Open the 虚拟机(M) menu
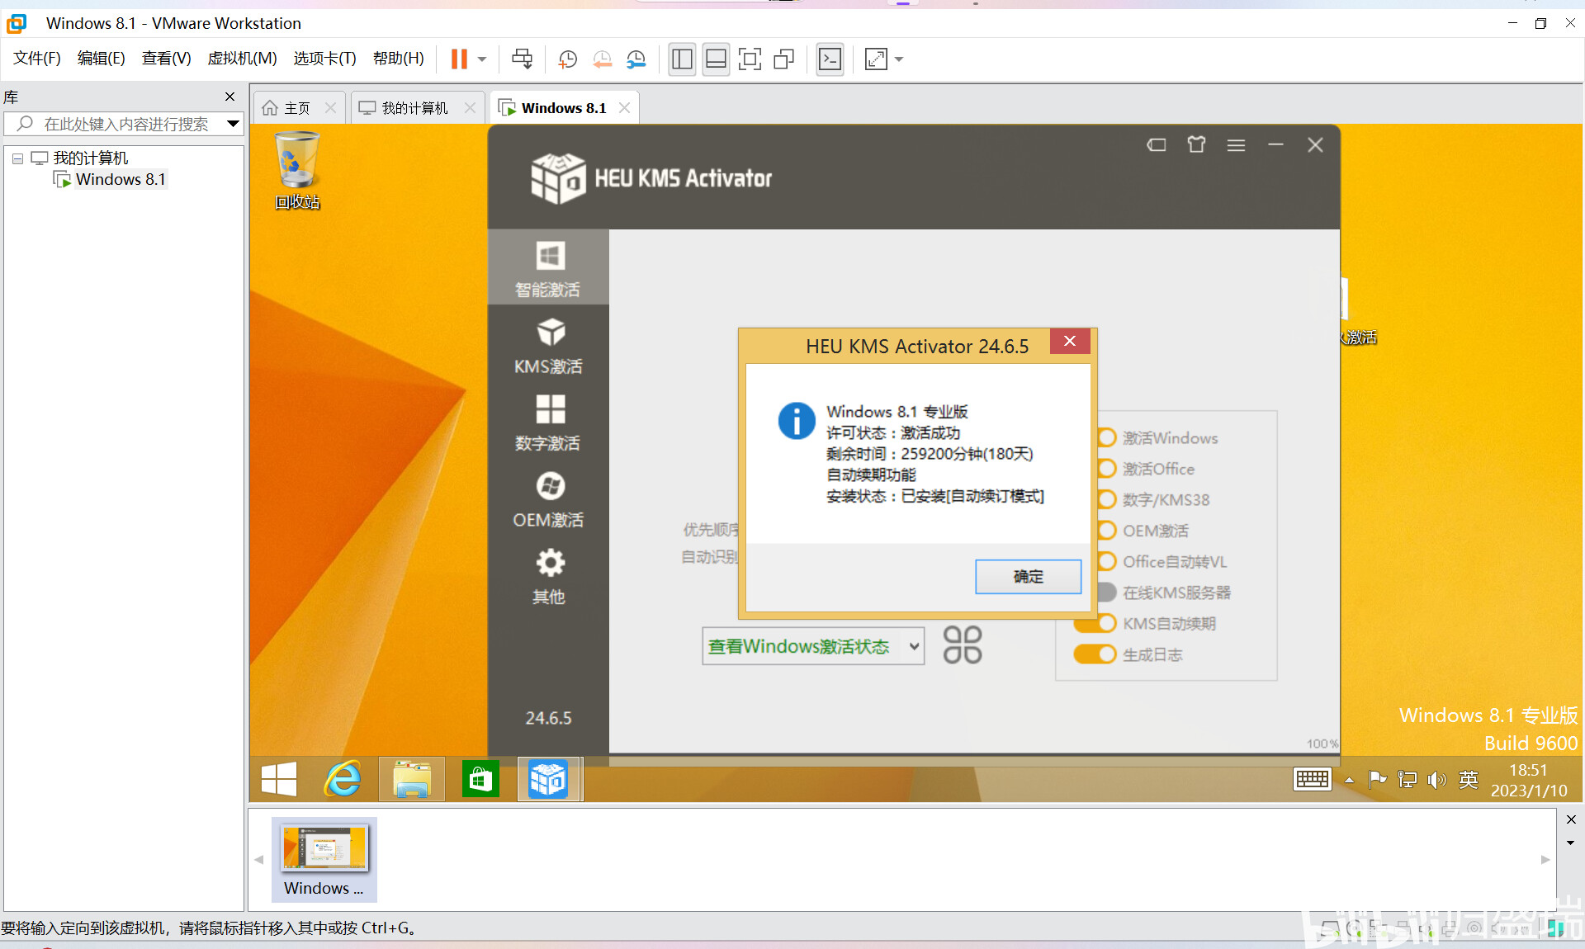1585x949 pixels. (242, 58)
